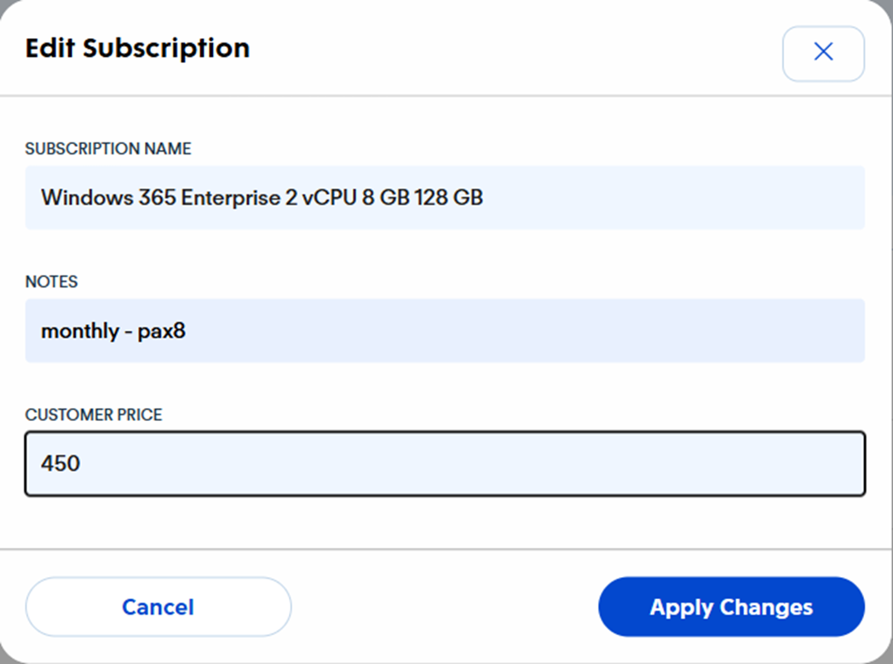Click the word 'monthly' in Notes
The image size is (893, 664).
tap(80, 331)
